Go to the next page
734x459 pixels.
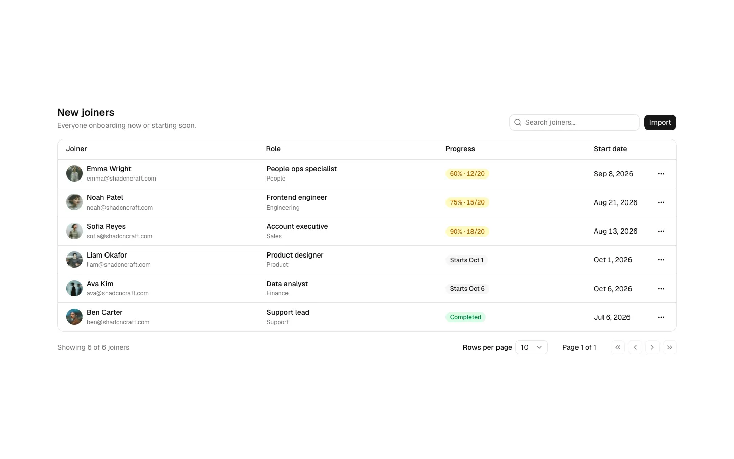click(x=652, y=347)
